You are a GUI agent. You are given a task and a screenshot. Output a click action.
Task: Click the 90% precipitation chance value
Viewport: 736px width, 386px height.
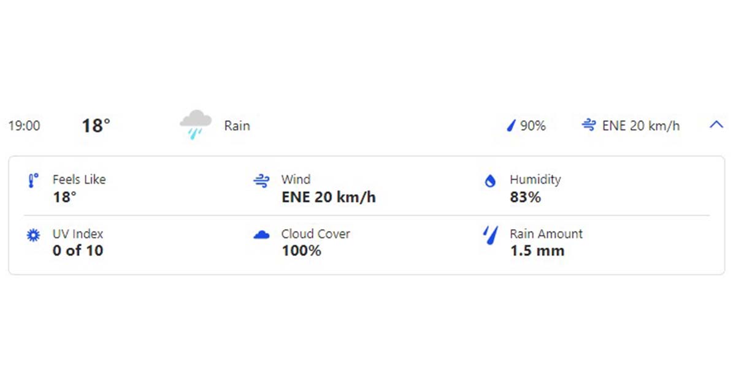(533, 126)
